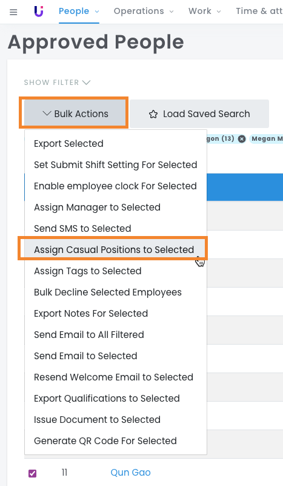Screen dimensions: 283x486
Task: Select Assign Casual Positions to Selected
Action: tap(114, 249)
